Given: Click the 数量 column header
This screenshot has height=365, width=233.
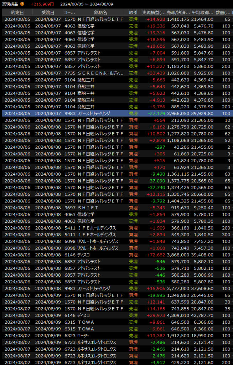Looking at the screenshot, I should pyautogui.click(x=223, y=12).
